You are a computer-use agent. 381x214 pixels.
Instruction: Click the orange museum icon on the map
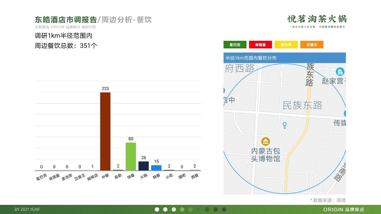[x=266, y=141]
